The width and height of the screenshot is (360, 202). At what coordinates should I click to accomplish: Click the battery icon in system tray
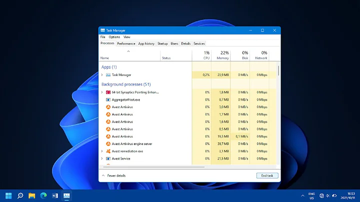coord(334,196)
